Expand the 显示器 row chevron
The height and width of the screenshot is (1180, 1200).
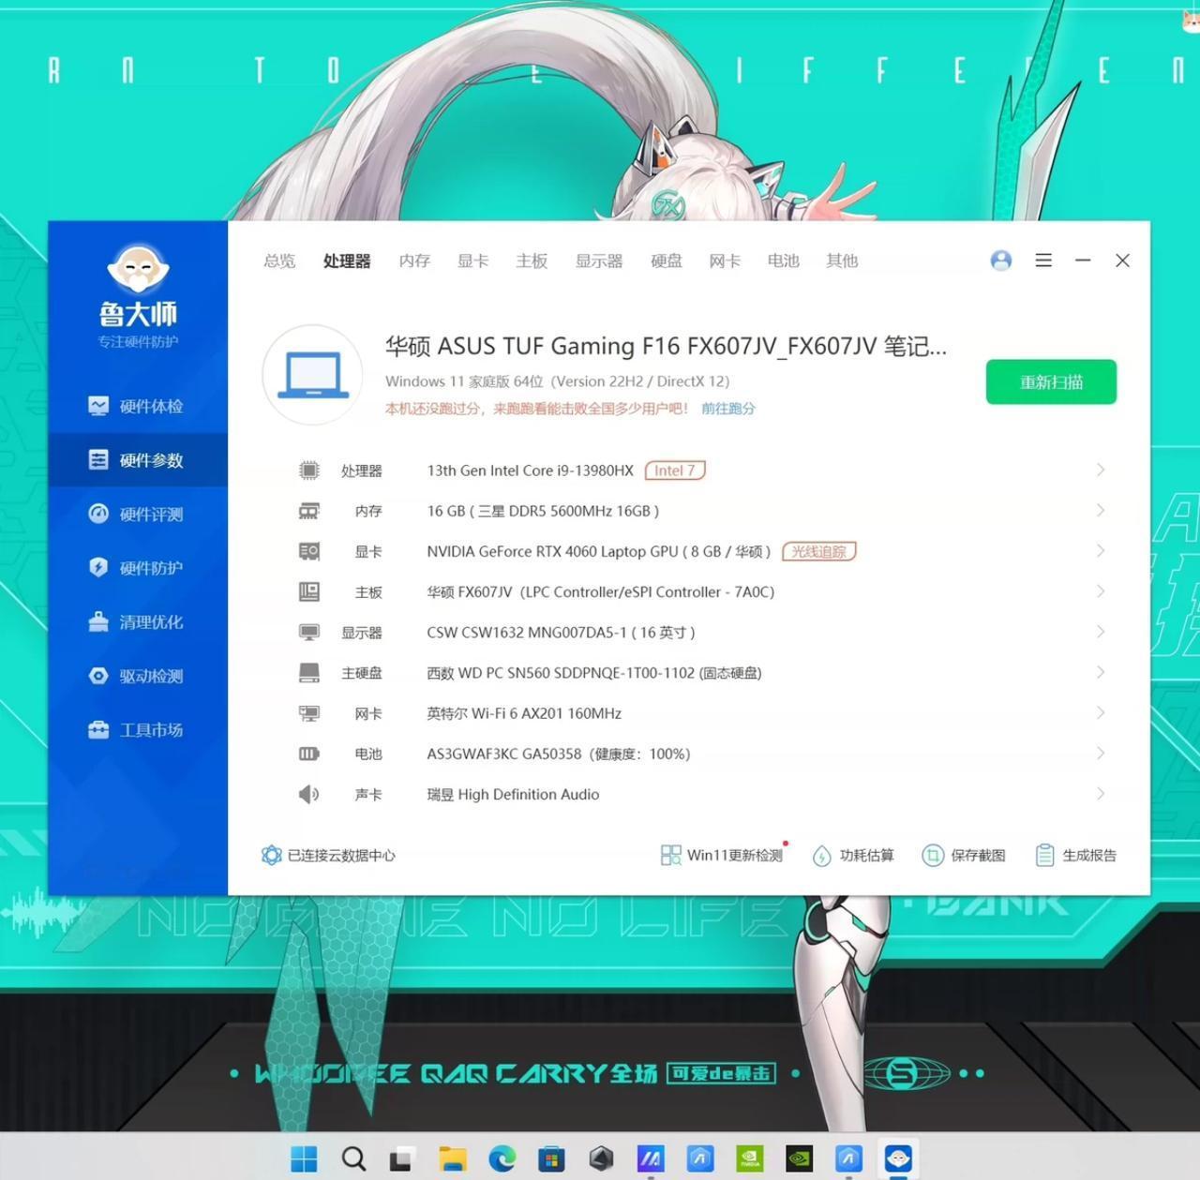(1101, 632)
